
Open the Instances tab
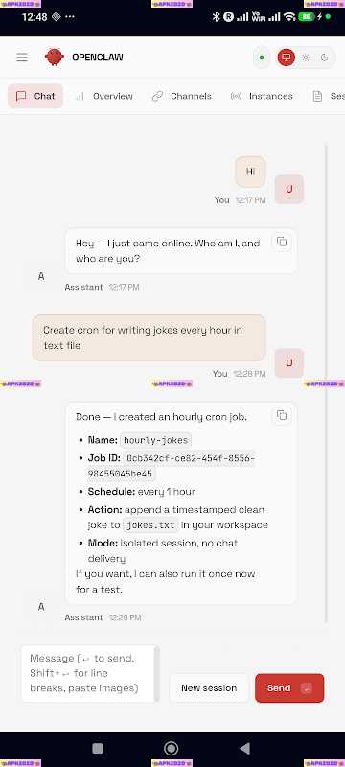(x=262, y=96)
